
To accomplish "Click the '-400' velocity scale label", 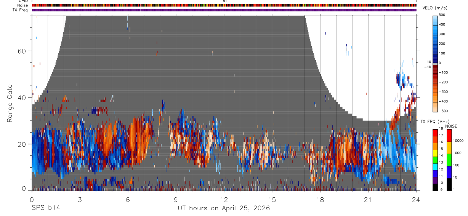I will [x=443, y=101].
